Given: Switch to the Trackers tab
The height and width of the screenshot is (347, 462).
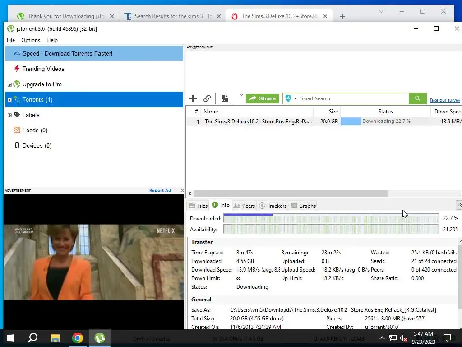Looking at the screenshot, I should [273, 206].
